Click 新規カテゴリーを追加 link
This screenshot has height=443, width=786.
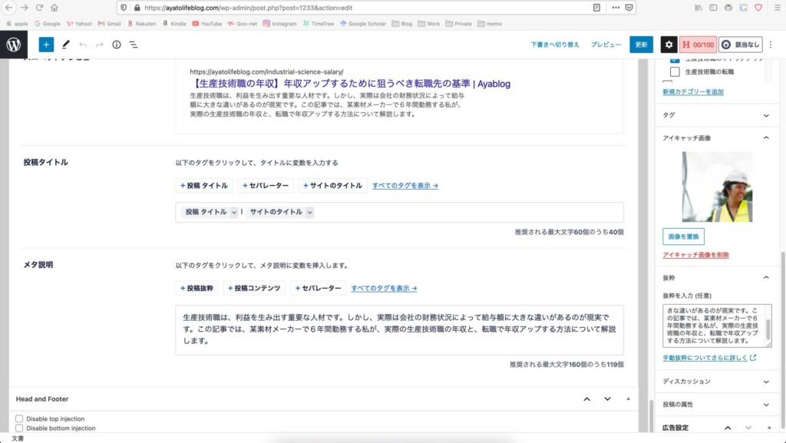(x=693, y=91)
